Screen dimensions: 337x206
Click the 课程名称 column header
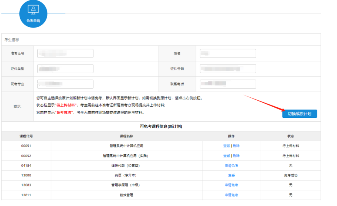(126, 136)
